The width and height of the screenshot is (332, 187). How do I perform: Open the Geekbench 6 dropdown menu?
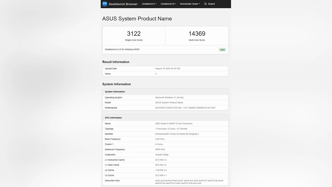[x=149, y=4]
